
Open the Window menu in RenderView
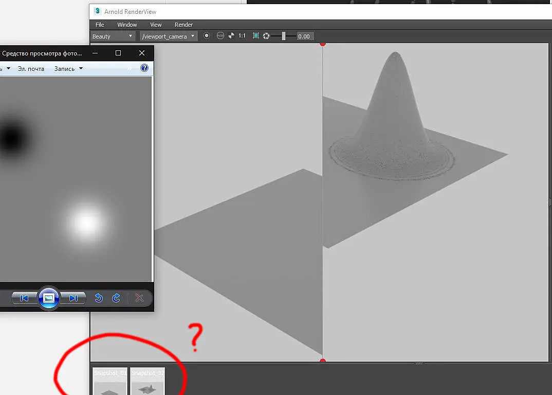coord(127,25)
